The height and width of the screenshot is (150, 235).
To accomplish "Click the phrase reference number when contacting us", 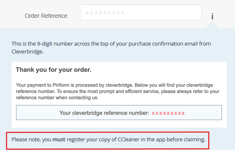I will tap(57, 98).
